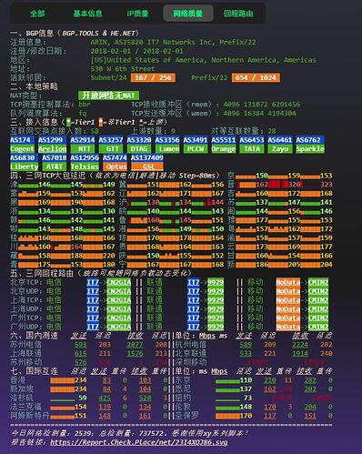Go to the 回程路由 tab
362x454 pixels.
tap(238, 14)
